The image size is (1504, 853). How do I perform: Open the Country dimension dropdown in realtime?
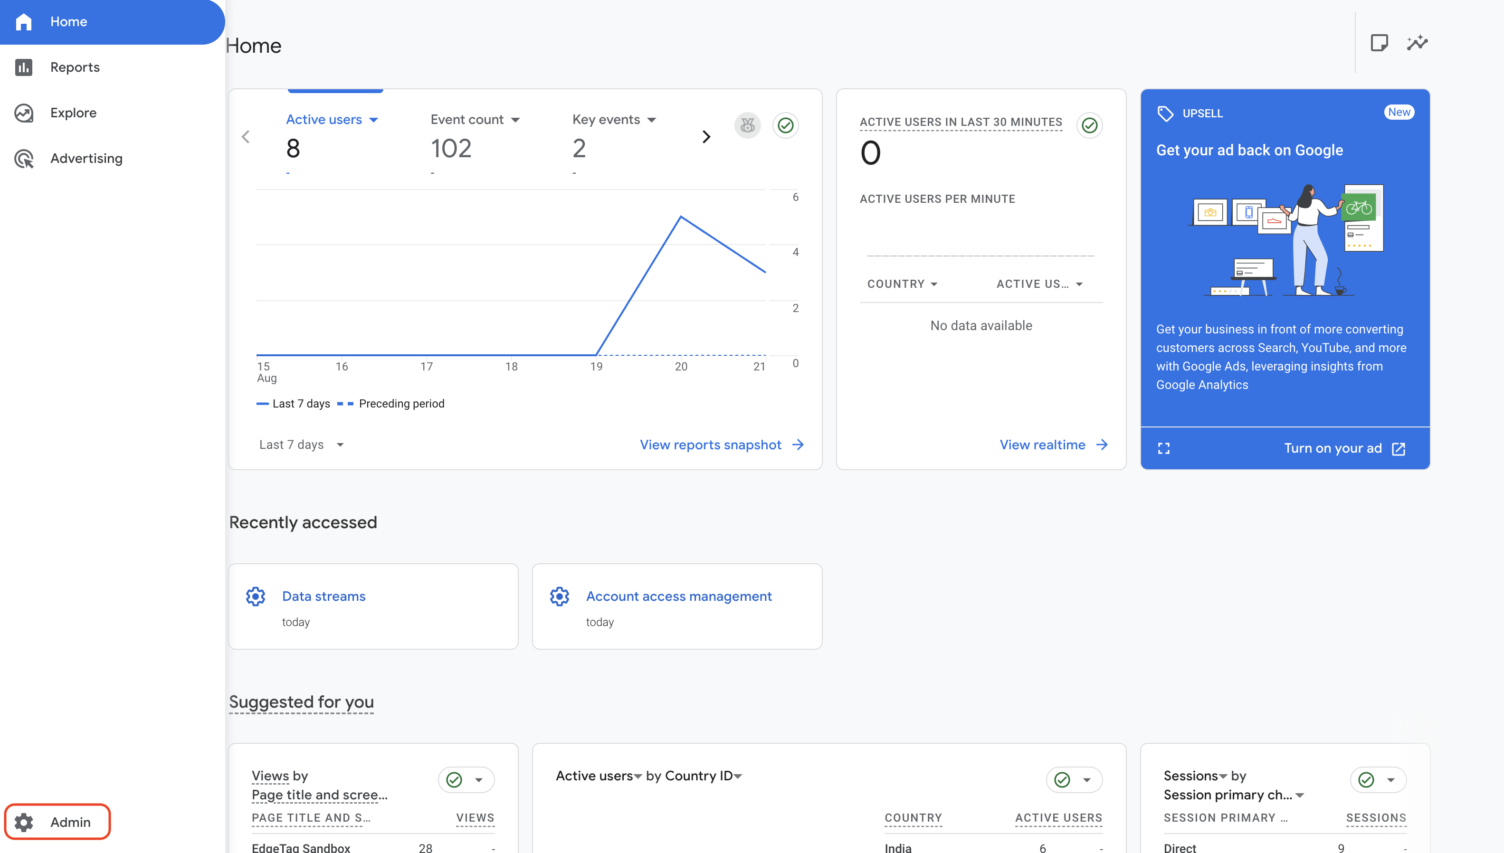click(x=902, y=284)
